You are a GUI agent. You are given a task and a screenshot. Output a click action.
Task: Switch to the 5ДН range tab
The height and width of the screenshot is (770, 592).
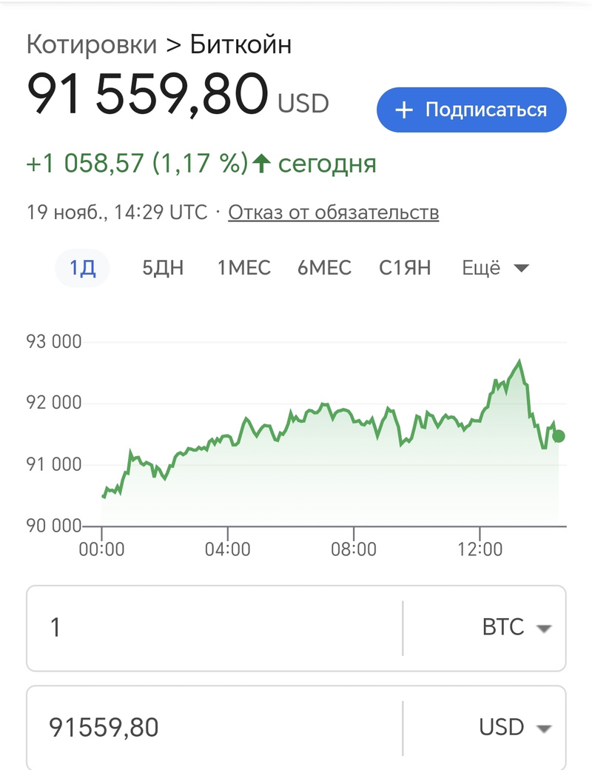tap(163, 268)
